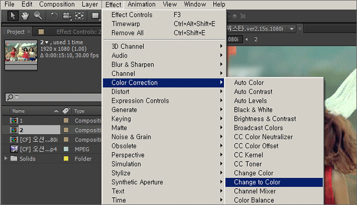357x205 pixels.
Task: Select the Hand tool
Action: click(x=25, y=16)
